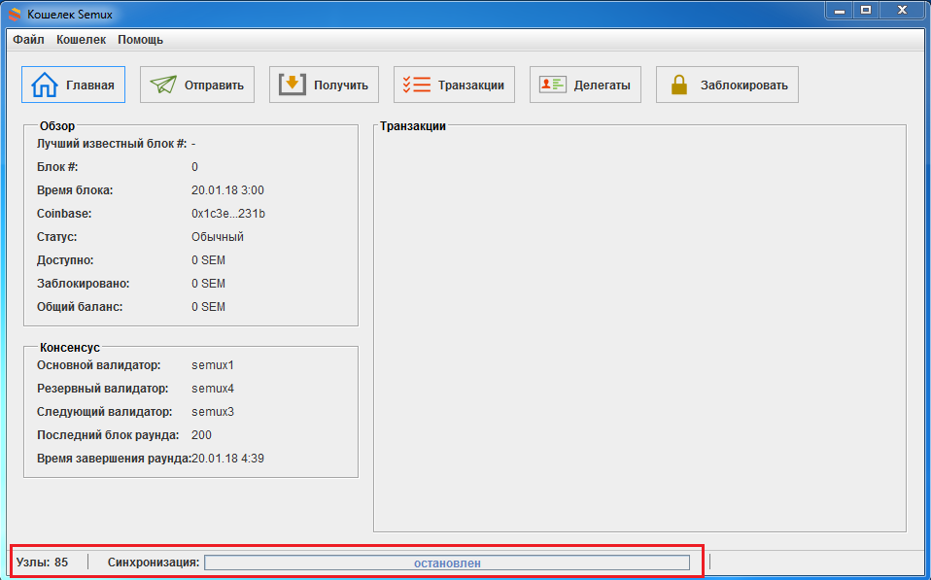Open the Помощь menu
Viewport: 931px width, 580px height.
140,40
